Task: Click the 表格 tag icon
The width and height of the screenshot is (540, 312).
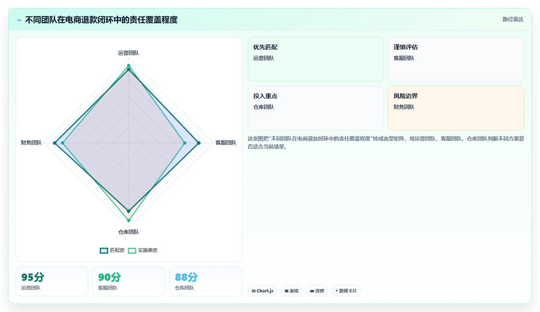Action: tap(287, 291)
